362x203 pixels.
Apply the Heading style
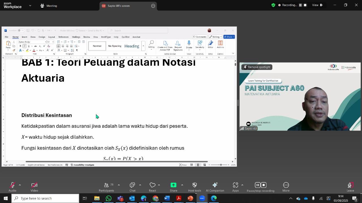coord(132,46)
